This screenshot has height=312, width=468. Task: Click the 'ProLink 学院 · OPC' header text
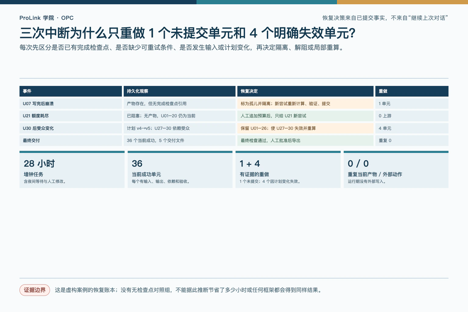pyautogui.click(x=46, y=18)
